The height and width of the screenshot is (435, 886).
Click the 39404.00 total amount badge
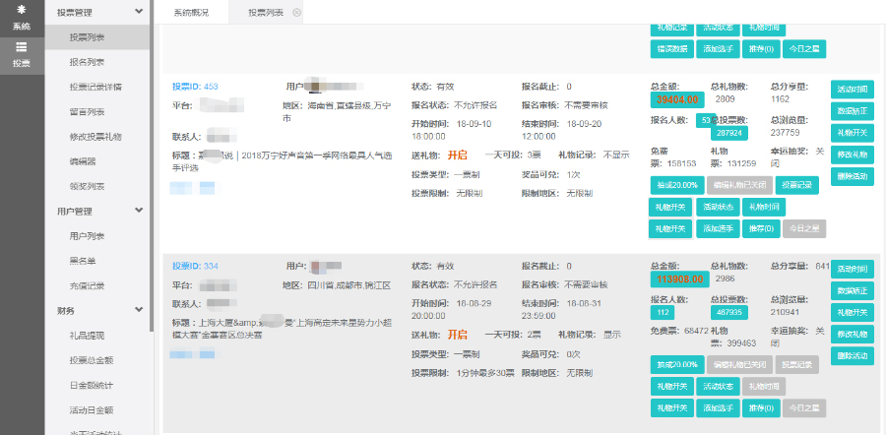click(677, 99)
